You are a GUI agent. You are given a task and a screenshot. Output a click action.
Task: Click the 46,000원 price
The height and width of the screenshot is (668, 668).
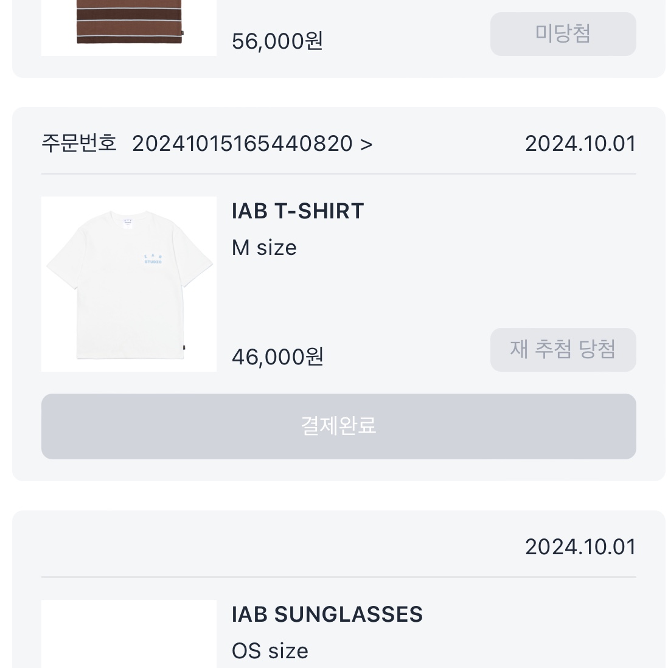tap(277, 357)
